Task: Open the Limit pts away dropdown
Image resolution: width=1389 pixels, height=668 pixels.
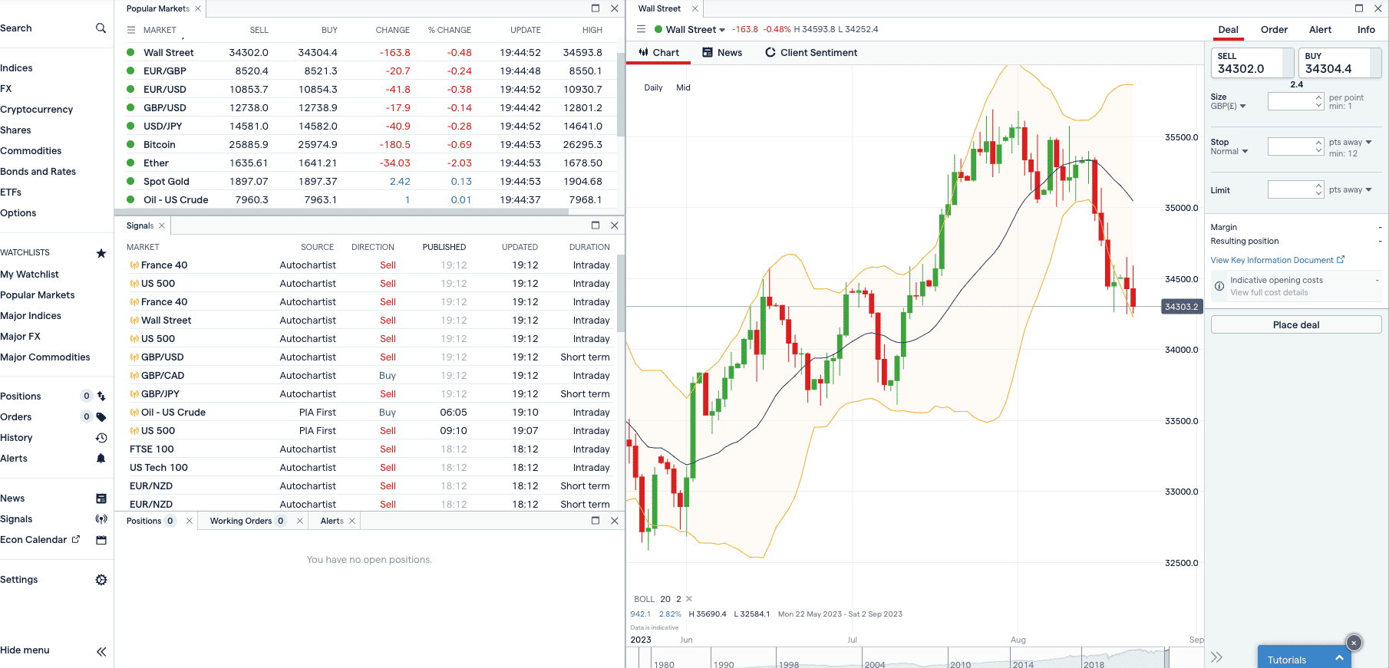Action: (1351, 190)
